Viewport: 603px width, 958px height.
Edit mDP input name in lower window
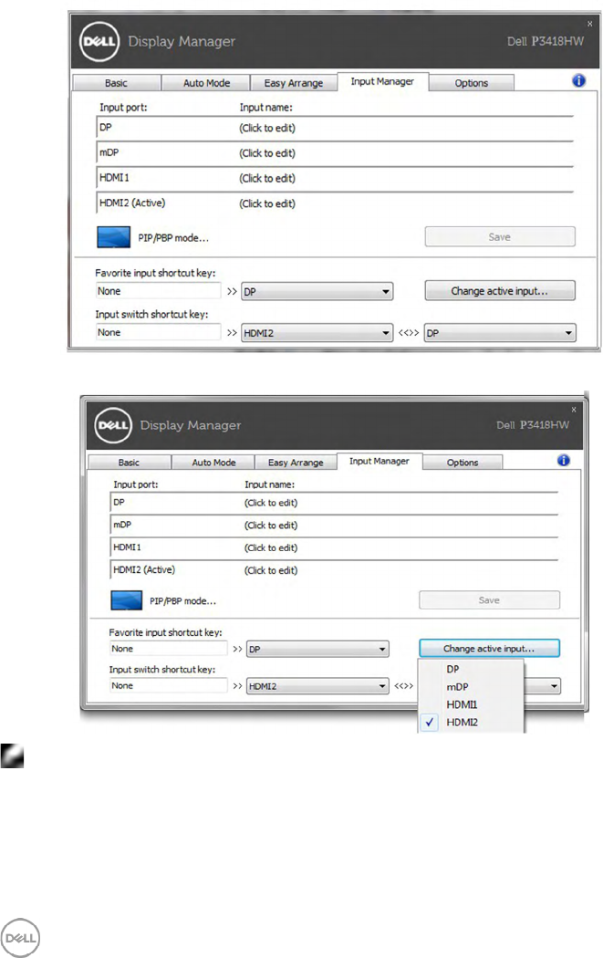pos(271,526)
